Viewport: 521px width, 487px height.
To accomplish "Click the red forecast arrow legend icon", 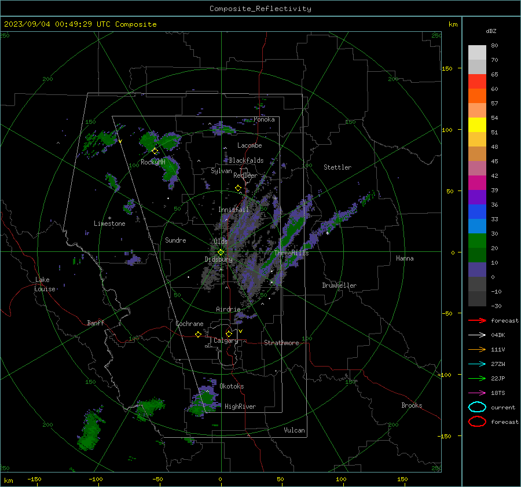I will (x=477, y=320).
